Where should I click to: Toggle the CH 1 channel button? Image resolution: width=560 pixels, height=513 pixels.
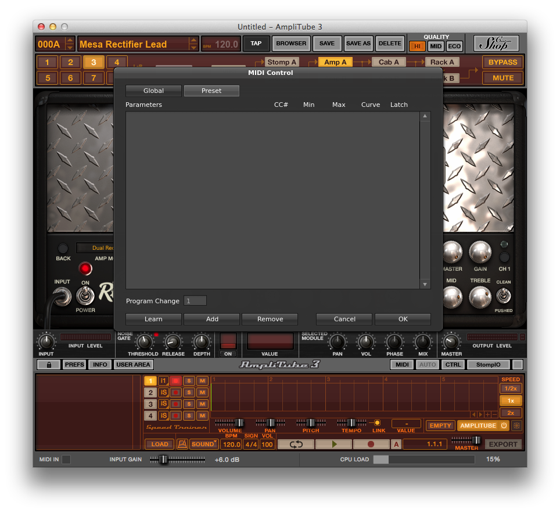(504, 257)
